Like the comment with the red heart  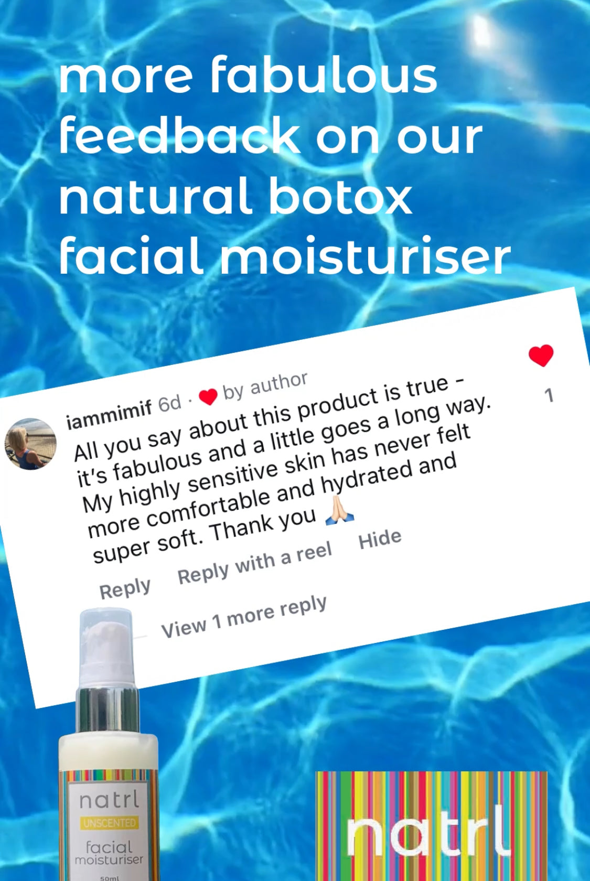[541, 356]
